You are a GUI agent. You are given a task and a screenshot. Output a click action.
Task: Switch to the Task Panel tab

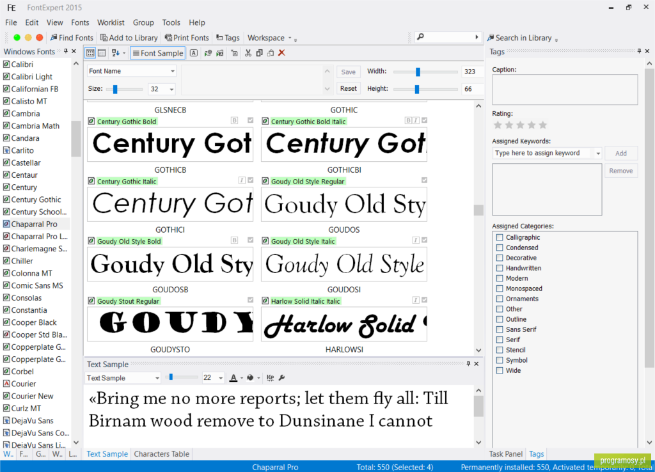(x=505, y=454)
